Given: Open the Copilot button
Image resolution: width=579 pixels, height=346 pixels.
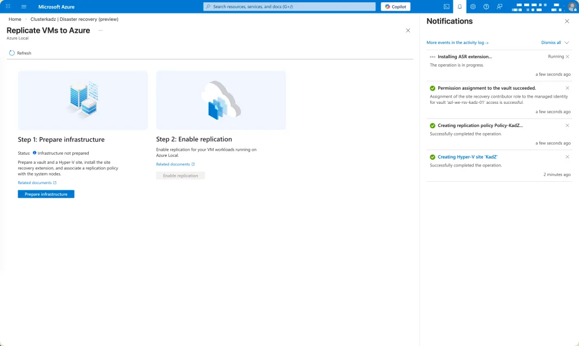Looking at the screenshot, I should click(396, 7).
